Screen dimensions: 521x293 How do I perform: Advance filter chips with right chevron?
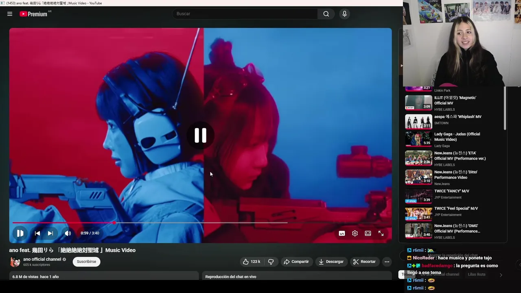pyautogui.click(x=501, y=275)
